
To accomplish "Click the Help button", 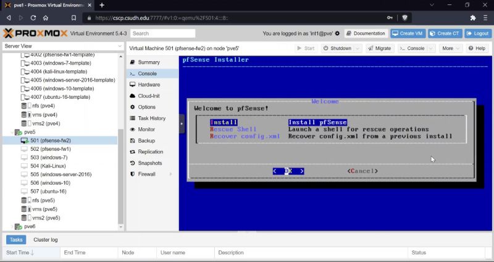I will 477,48.
